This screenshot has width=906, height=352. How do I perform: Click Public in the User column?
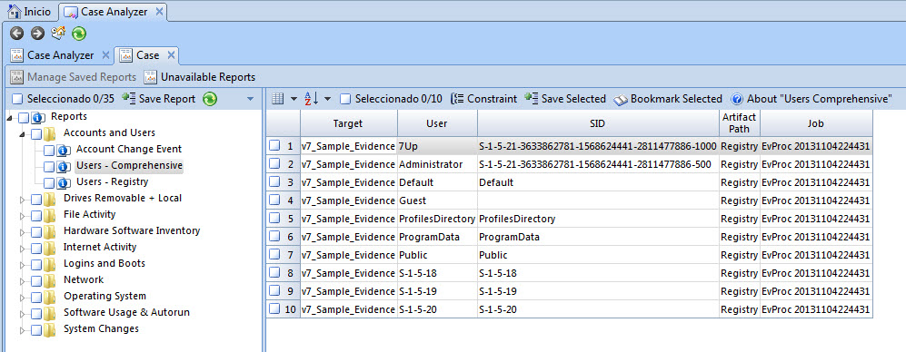click(x=437, y=255)
